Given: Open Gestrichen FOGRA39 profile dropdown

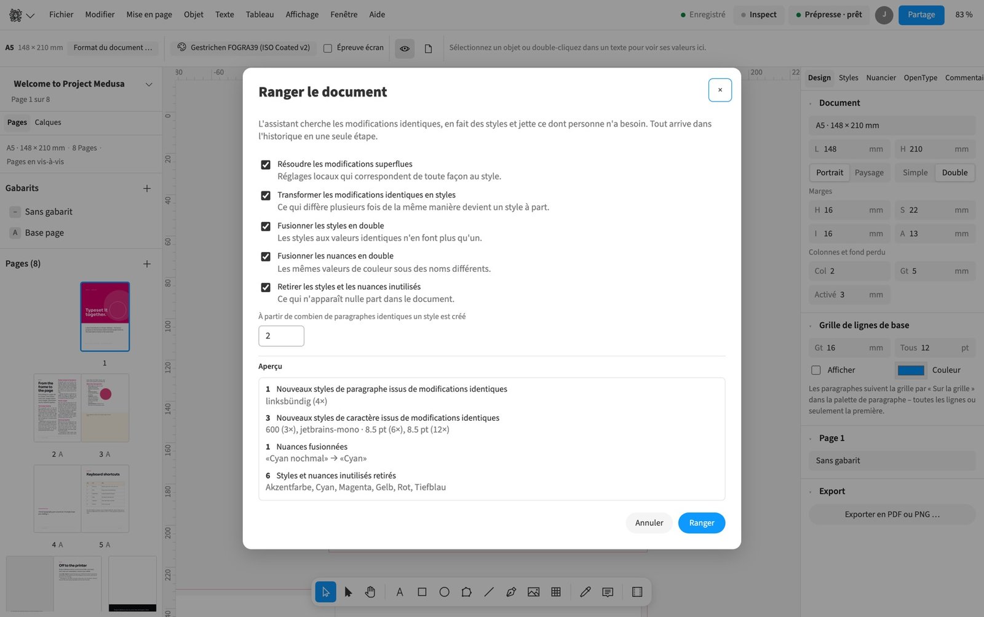Looking at the screenshot, I should point(244,47).
